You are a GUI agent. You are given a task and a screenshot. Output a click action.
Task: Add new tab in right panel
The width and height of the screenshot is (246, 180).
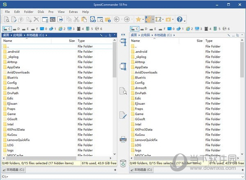click(x=243, y=170)
